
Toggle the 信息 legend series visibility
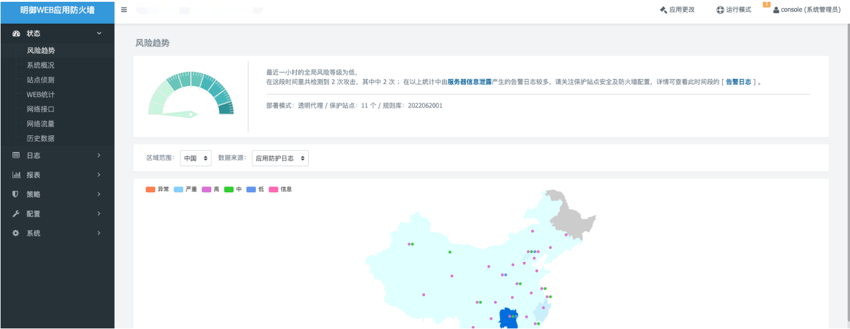pos(280,189)
